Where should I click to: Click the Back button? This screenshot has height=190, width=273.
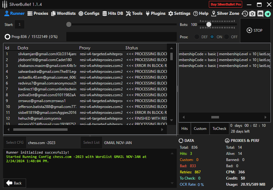[14, 183]
